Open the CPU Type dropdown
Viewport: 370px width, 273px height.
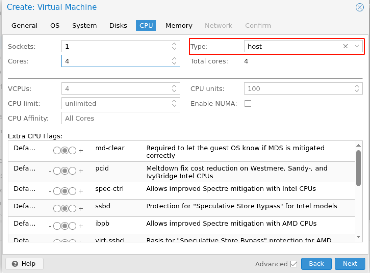[356, 46]
